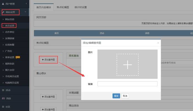Close the 添加/编辑宣传图 dialog with X

[158, 43]
